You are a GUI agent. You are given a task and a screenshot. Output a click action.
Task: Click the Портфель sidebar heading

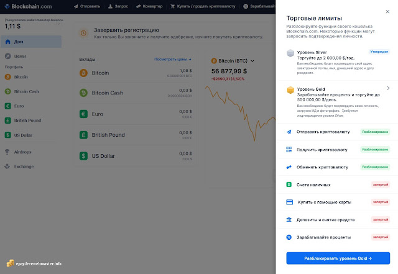(14, 67)
